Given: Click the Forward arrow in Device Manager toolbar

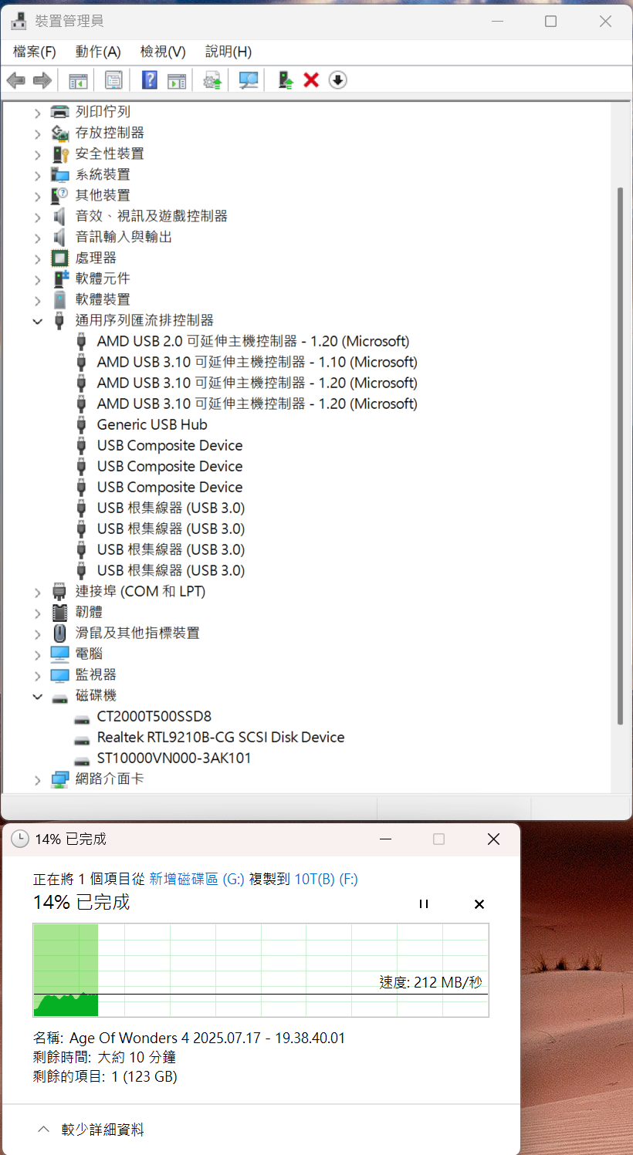Looking at the screenshot, I should (42, 80).
